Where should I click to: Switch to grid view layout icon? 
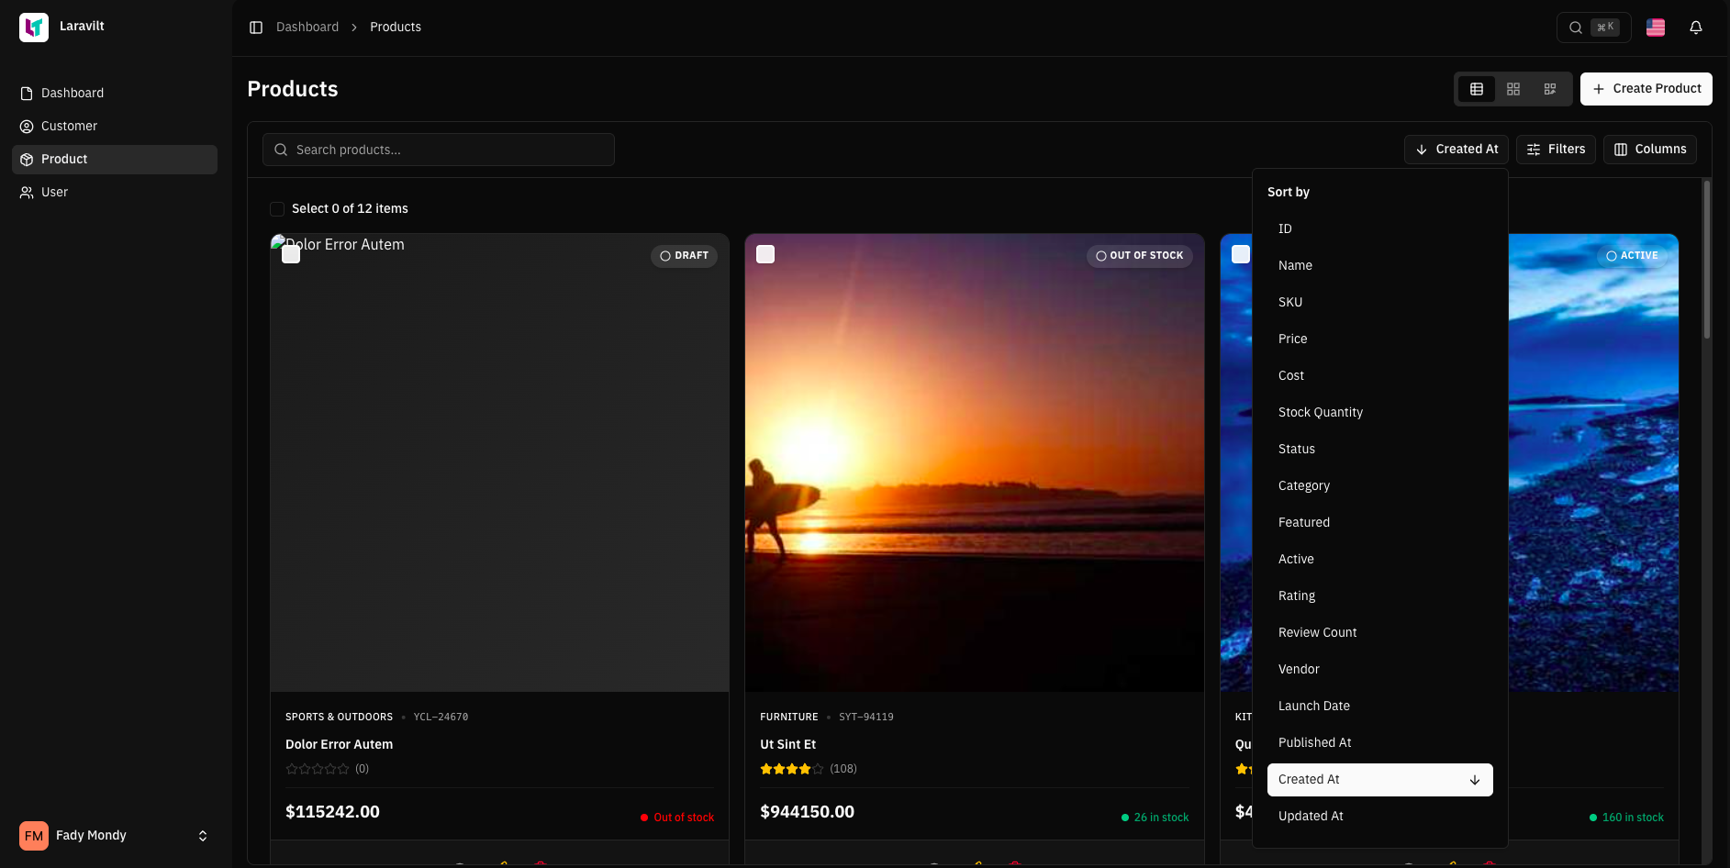click(1512, 89)
